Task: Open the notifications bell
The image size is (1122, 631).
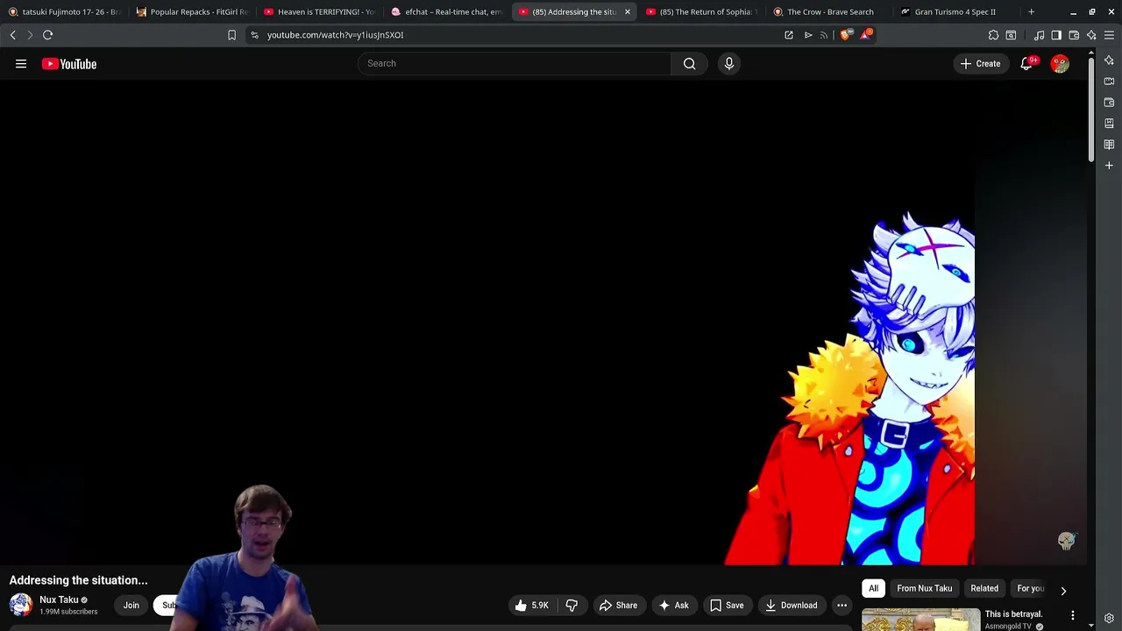Action: 1026,63
